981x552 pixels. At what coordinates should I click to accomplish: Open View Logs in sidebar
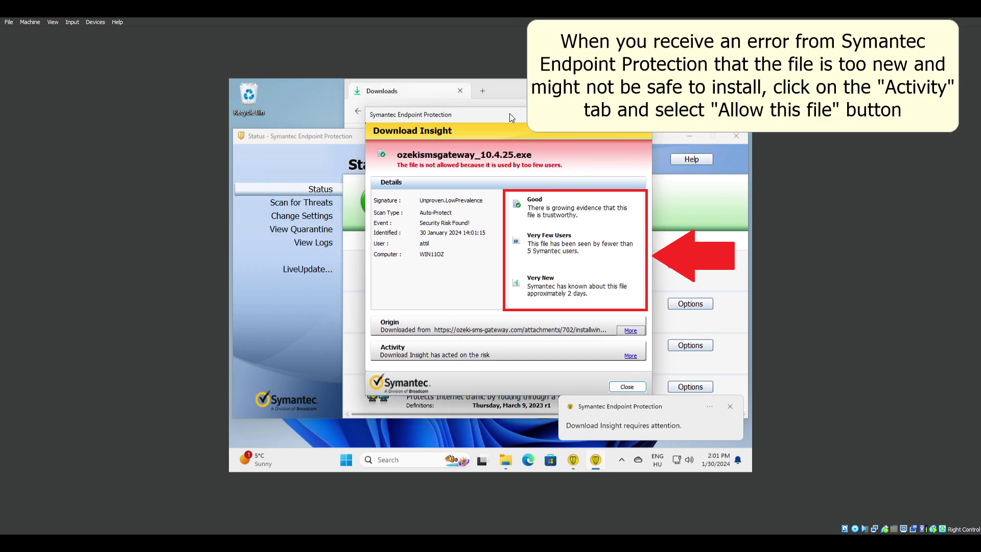coord(313,242)
